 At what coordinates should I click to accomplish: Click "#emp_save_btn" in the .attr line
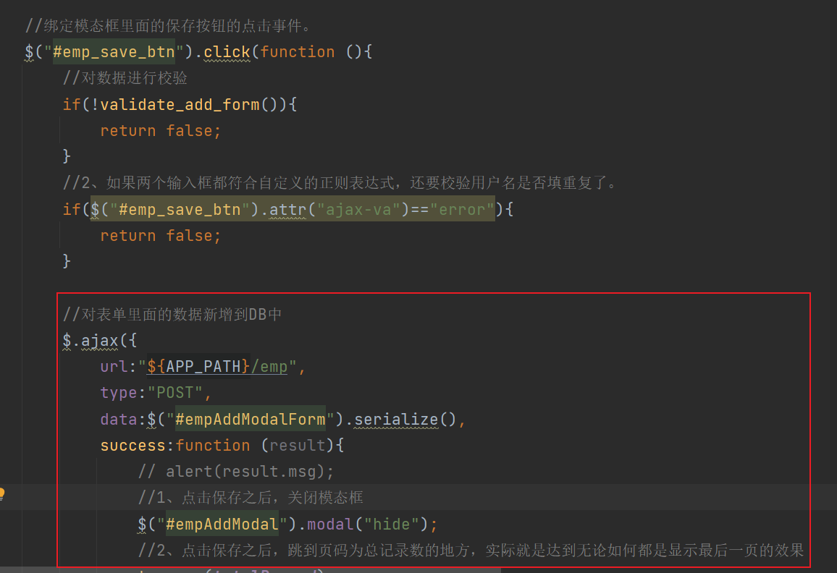(180, 209)
